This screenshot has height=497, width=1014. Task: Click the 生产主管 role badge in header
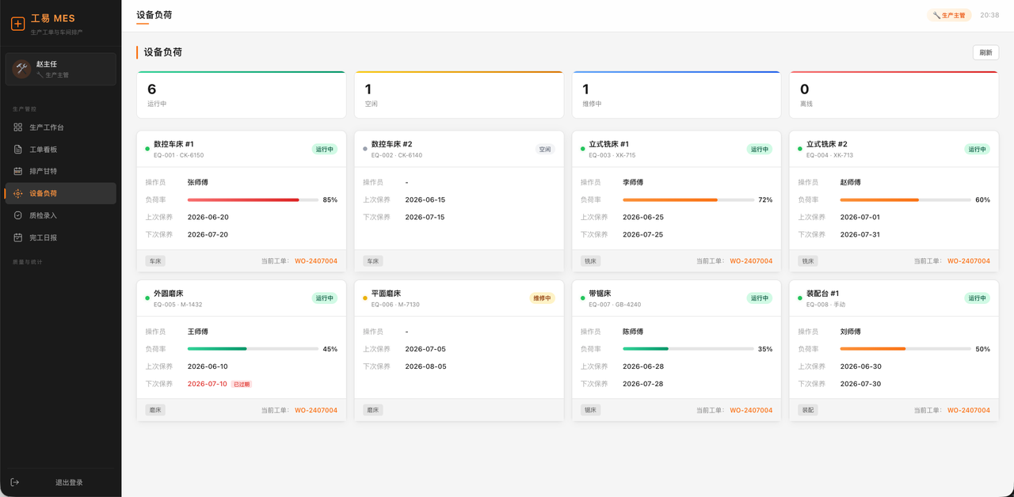tap(949, 15)
